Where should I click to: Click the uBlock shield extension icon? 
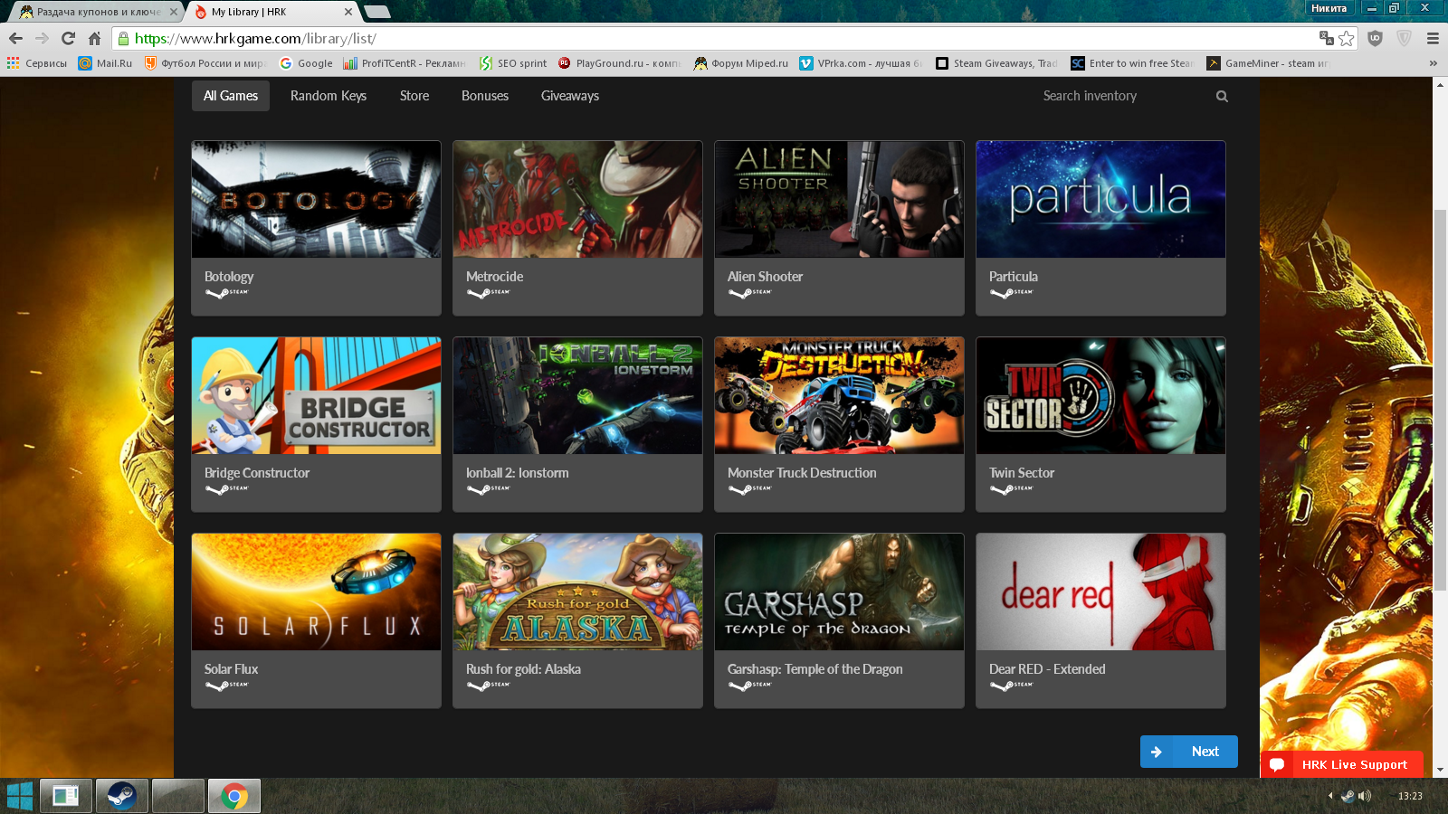click(1375, 38)
